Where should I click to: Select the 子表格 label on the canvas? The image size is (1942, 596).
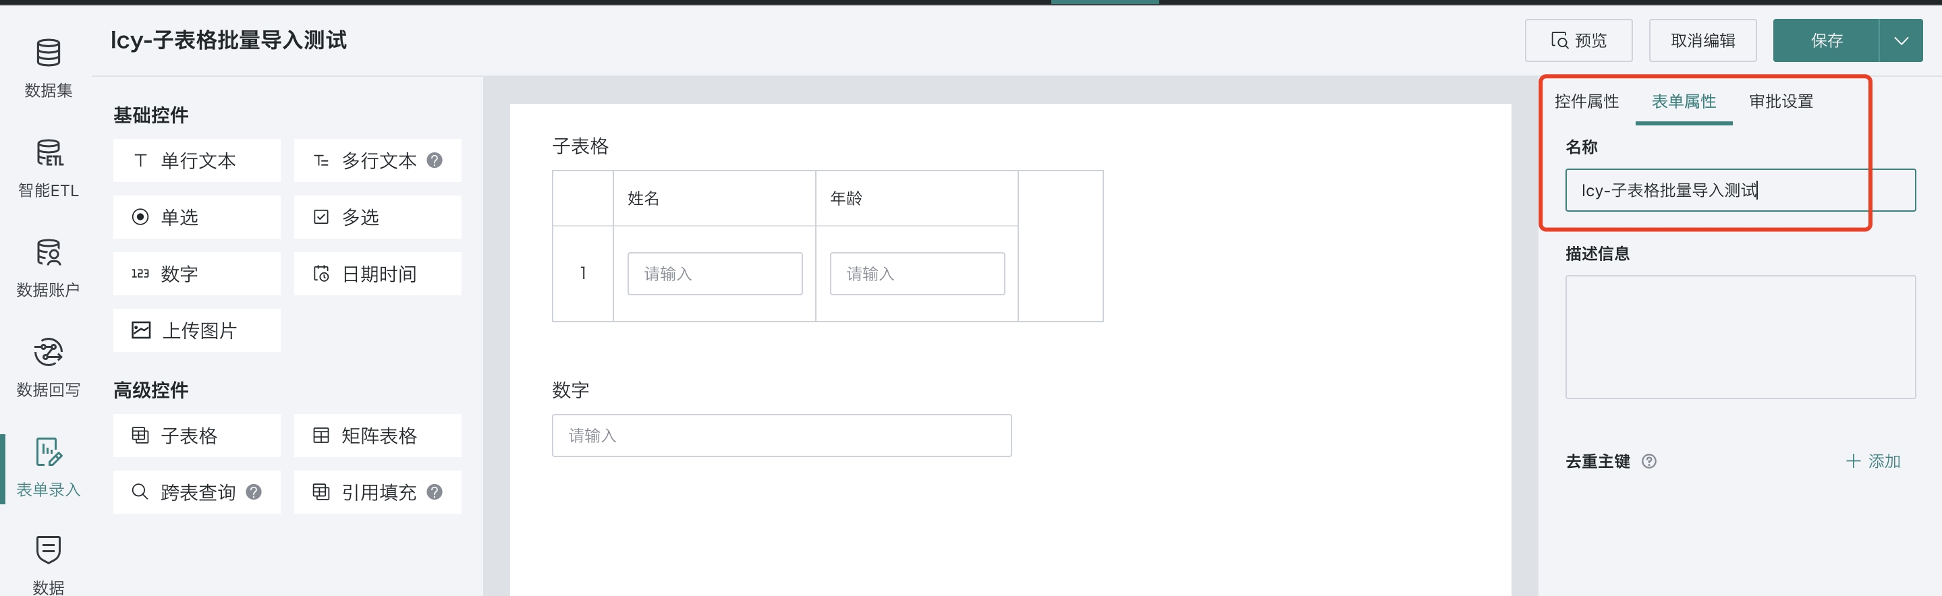coord(580,146)
